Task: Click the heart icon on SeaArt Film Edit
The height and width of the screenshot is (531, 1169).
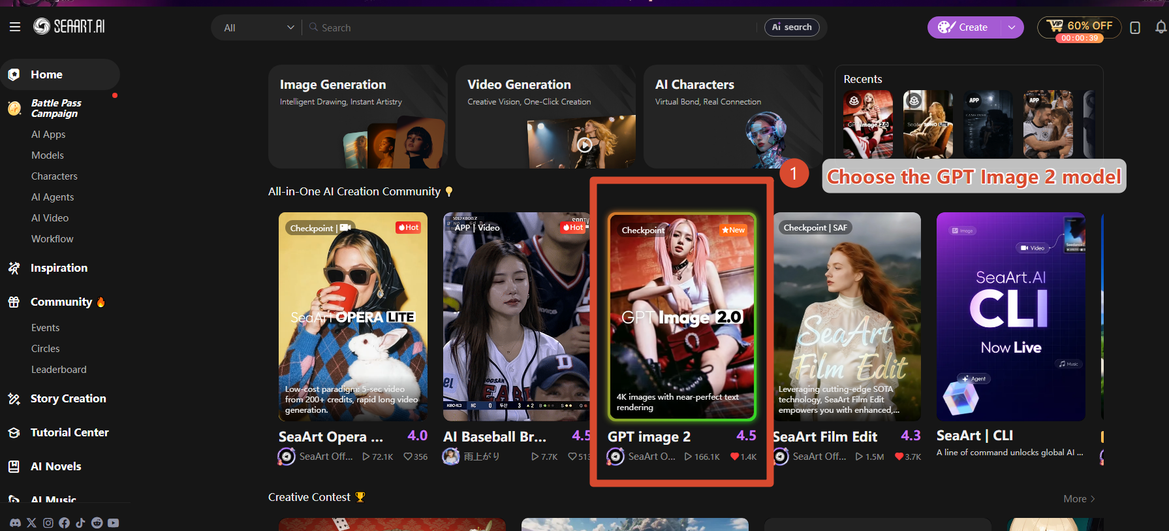Action: point(899,457)
